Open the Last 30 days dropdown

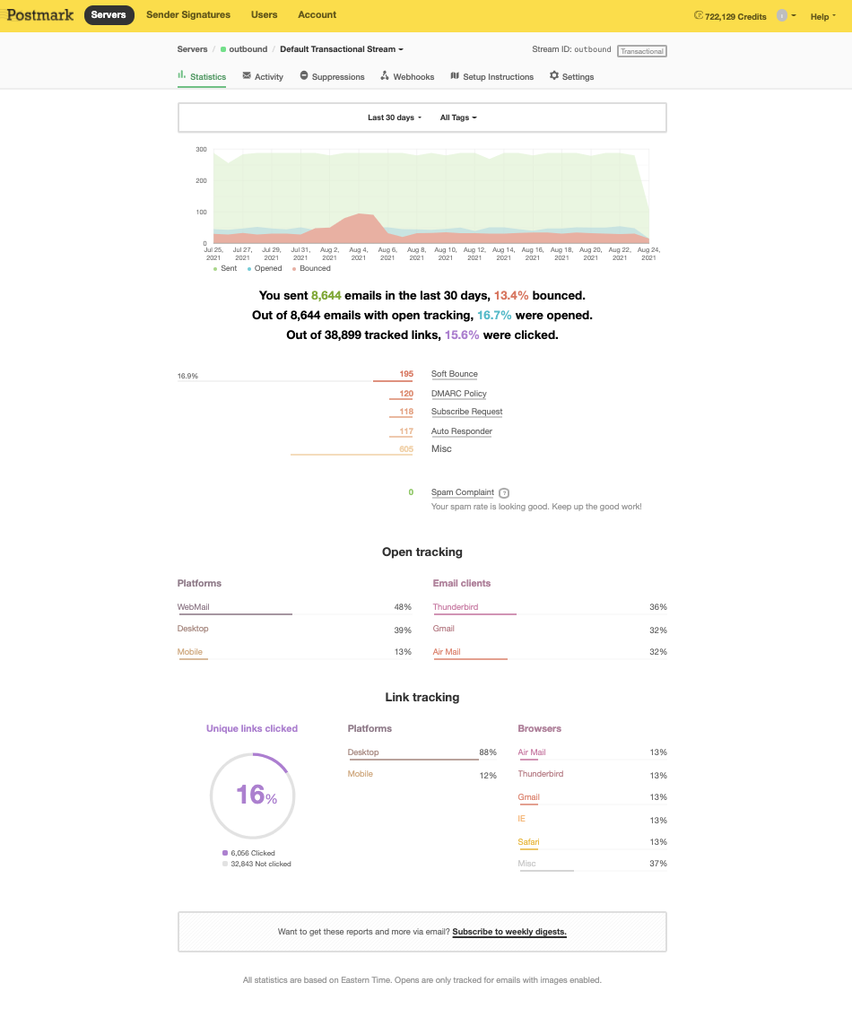395,117
